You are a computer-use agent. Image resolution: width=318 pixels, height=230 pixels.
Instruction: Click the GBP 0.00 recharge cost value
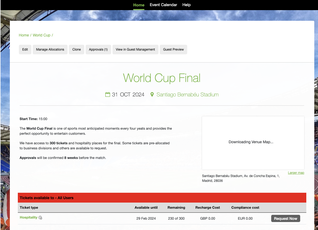tap(207, 219)
